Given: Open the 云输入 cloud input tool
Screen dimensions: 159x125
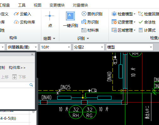Looking at the screenshot, I should [x=22, y=14].
